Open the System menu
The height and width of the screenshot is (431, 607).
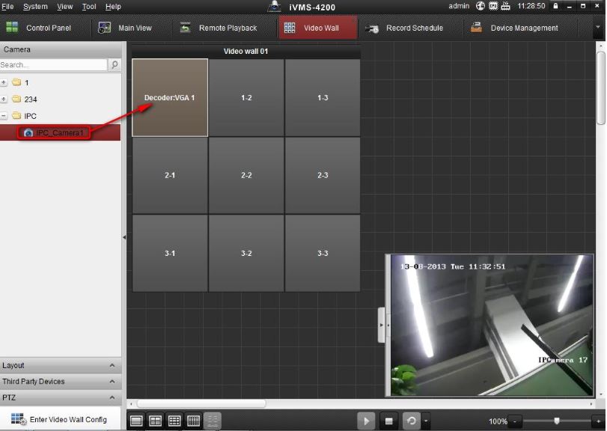coord(35,7)
